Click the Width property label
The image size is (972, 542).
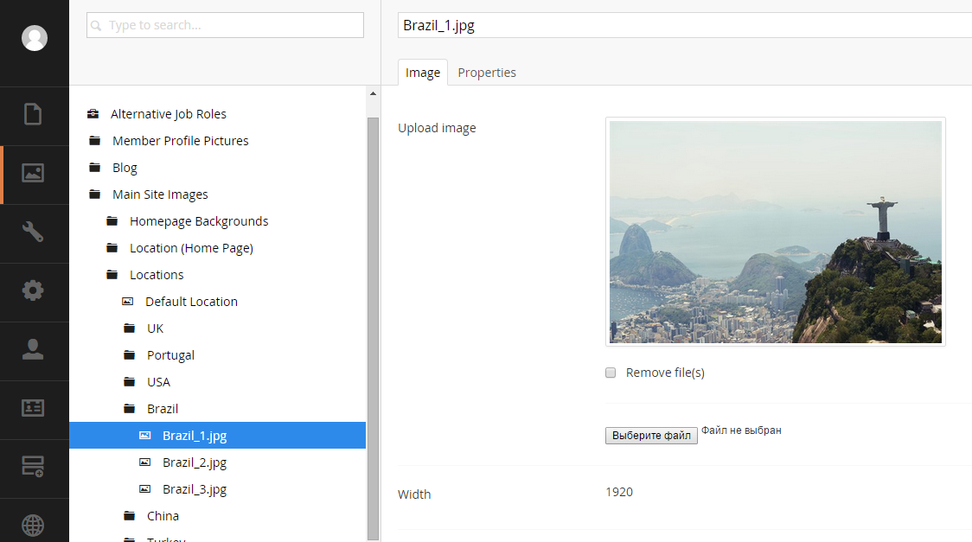pos(414,494)
